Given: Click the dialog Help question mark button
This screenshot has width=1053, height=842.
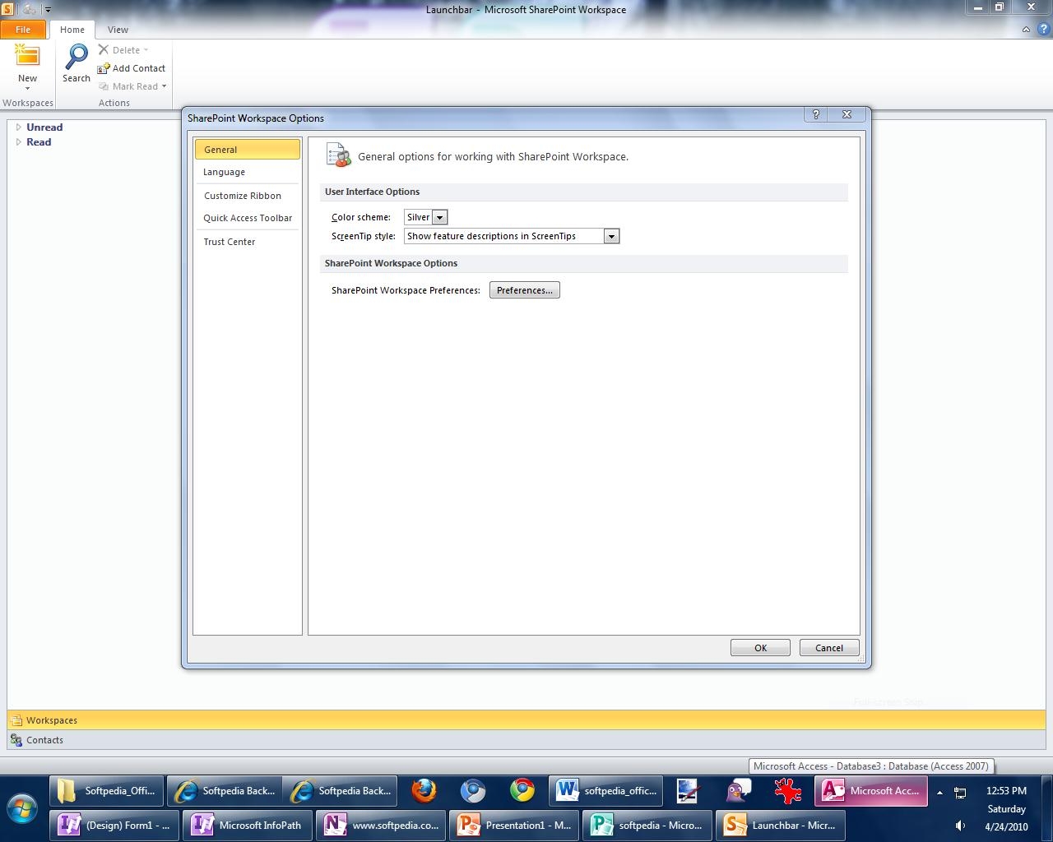Looking at the screenshot, I should pyautogui.click(x=816, y=114).
